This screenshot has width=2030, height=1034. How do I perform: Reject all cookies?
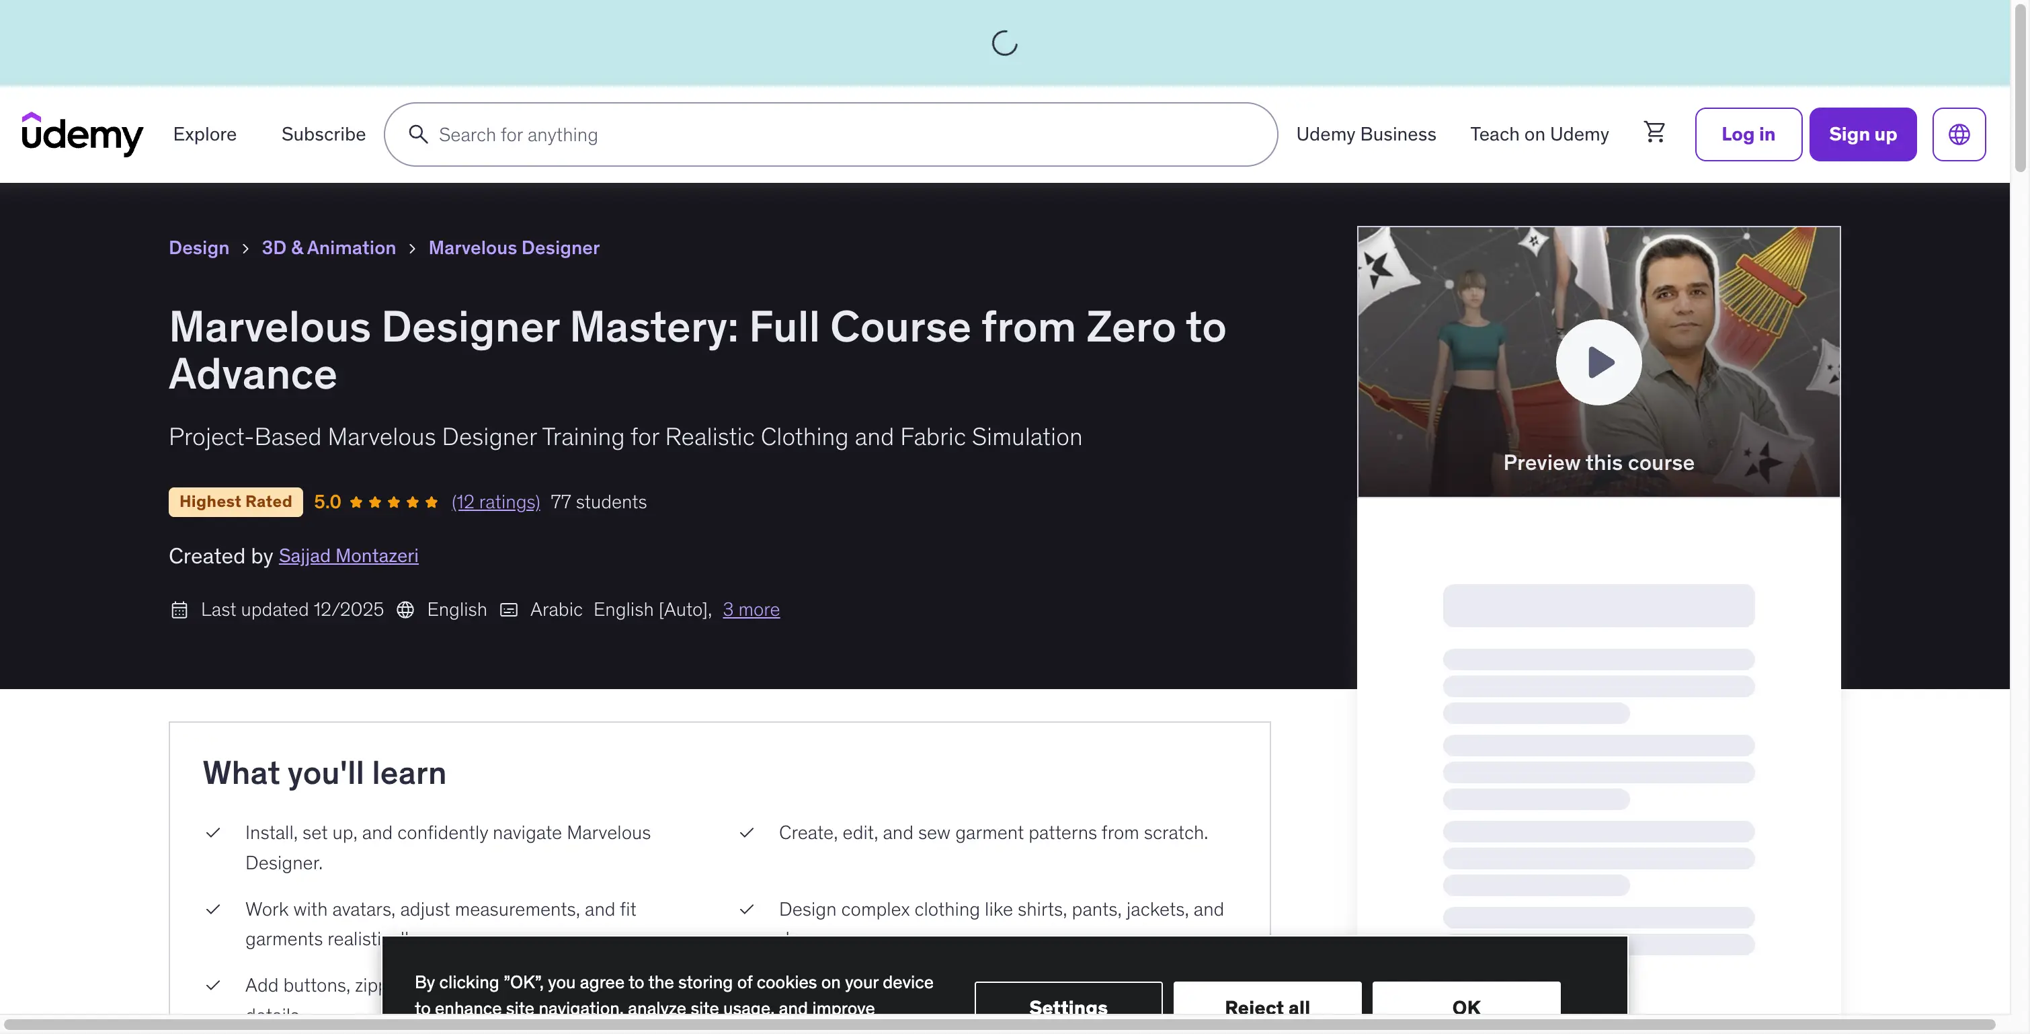click(x=1266, y=1007)
